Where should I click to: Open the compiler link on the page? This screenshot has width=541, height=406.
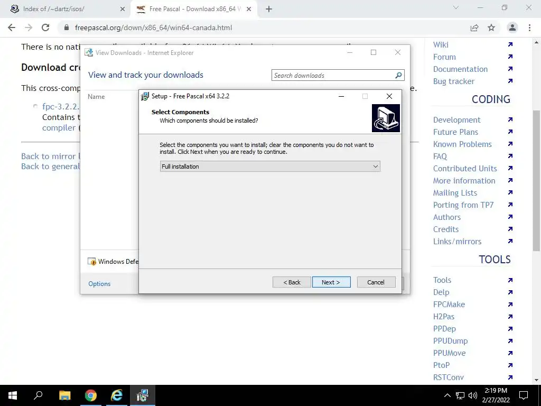click(x=59, y=128)
